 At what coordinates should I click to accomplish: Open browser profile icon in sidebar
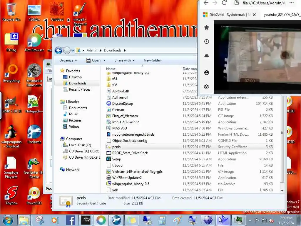tap(207, 73)
